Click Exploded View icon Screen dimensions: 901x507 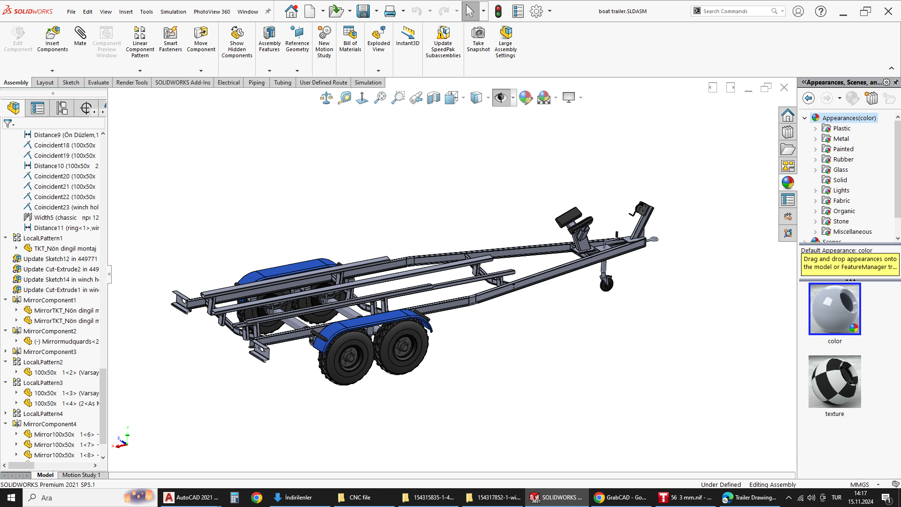[x=378, y=33]
